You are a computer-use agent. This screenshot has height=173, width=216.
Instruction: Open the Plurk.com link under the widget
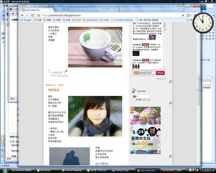161,79
